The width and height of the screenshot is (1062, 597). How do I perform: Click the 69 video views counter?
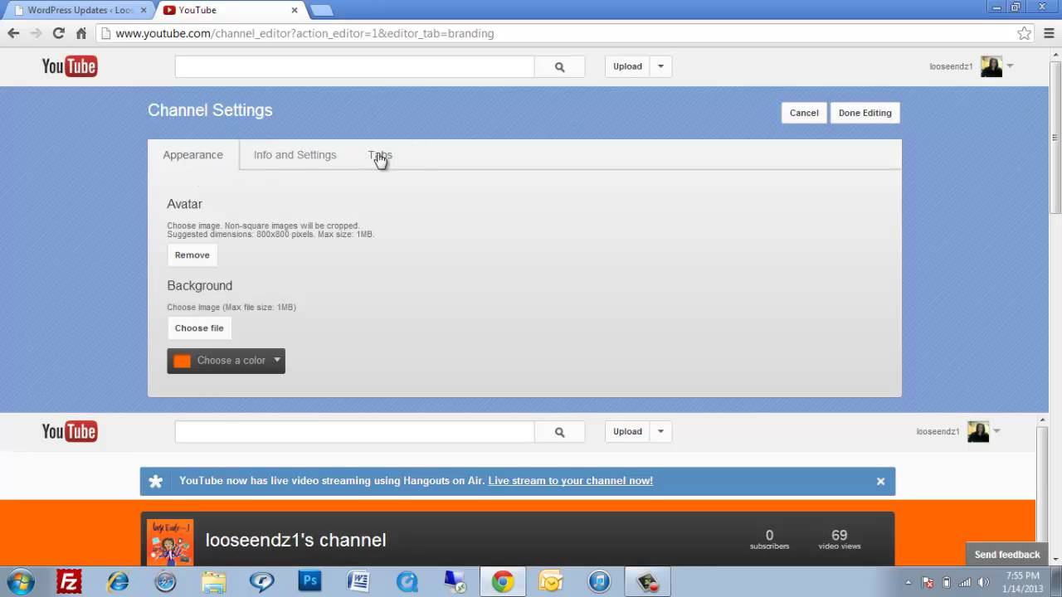(839, 540)
